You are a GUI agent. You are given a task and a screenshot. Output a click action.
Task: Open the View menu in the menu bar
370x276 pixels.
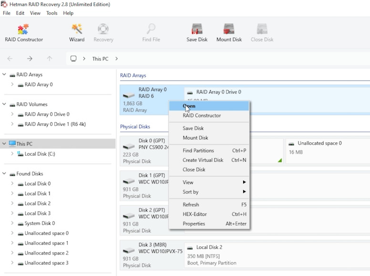click(35, 13)
